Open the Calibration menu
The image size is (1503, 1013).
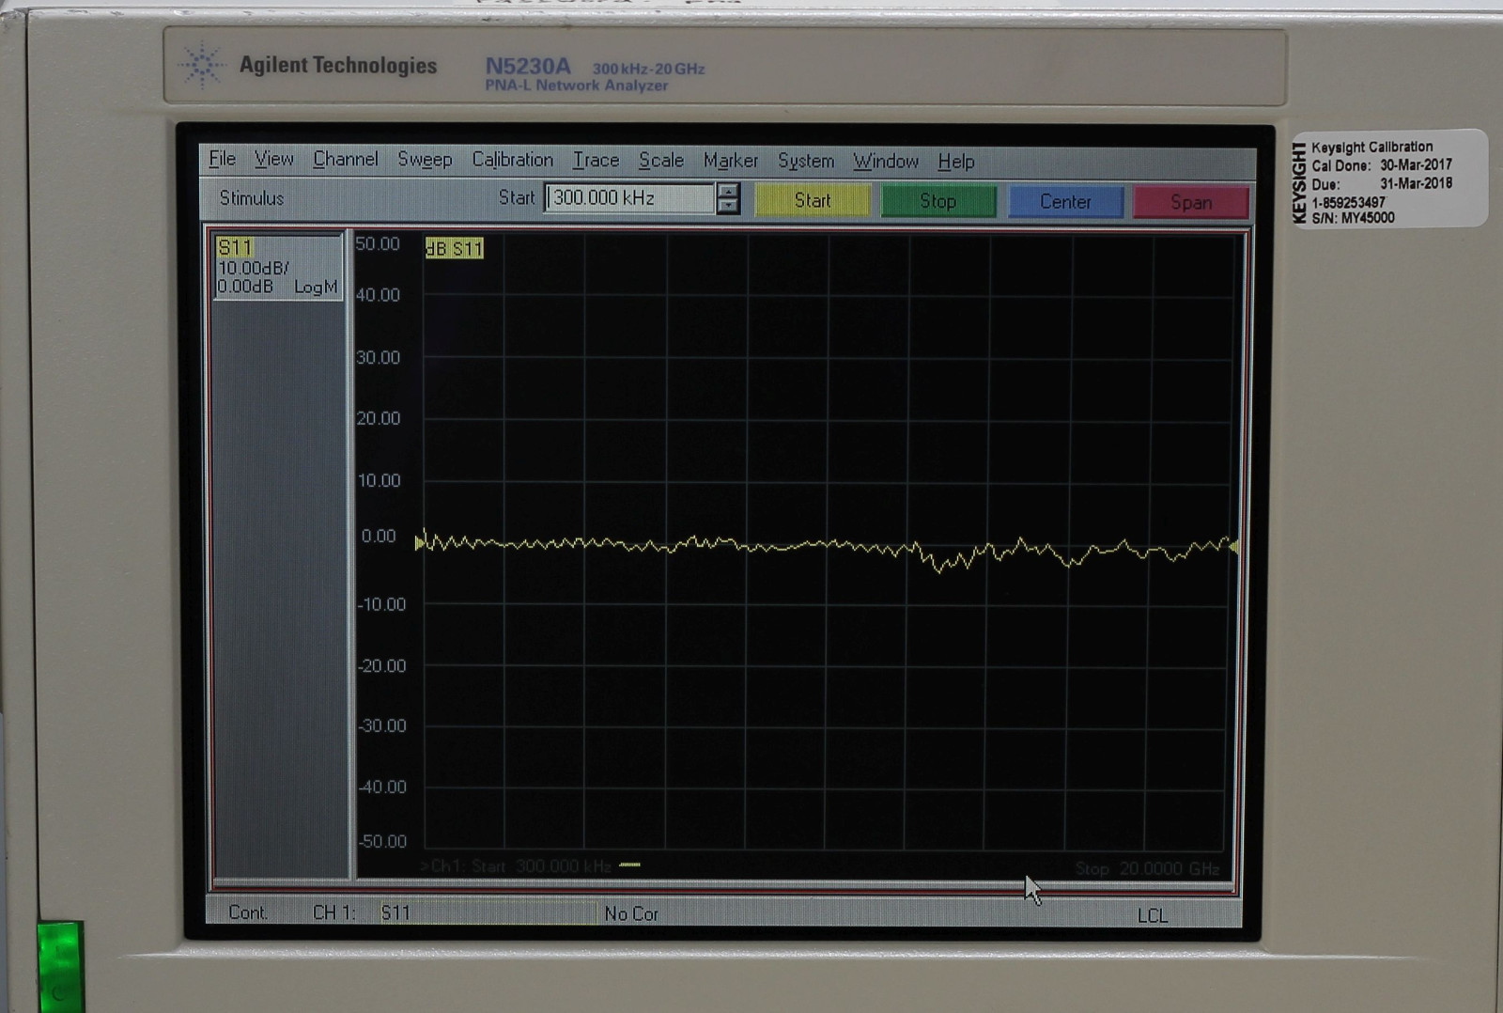pyautogui.click(x=513, y=160)
